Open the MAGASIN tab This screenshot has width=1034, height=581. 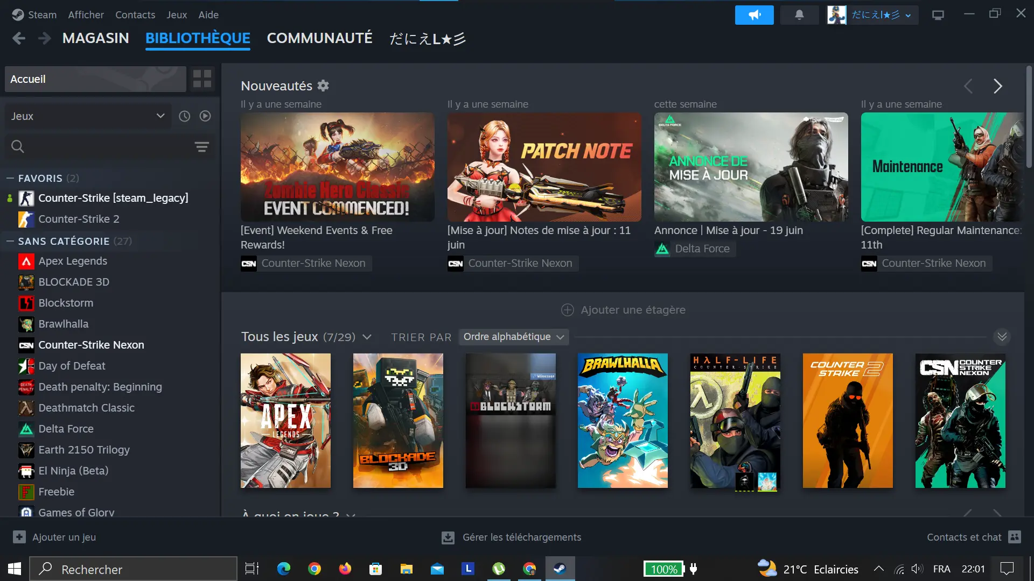[x=95, y=38]
